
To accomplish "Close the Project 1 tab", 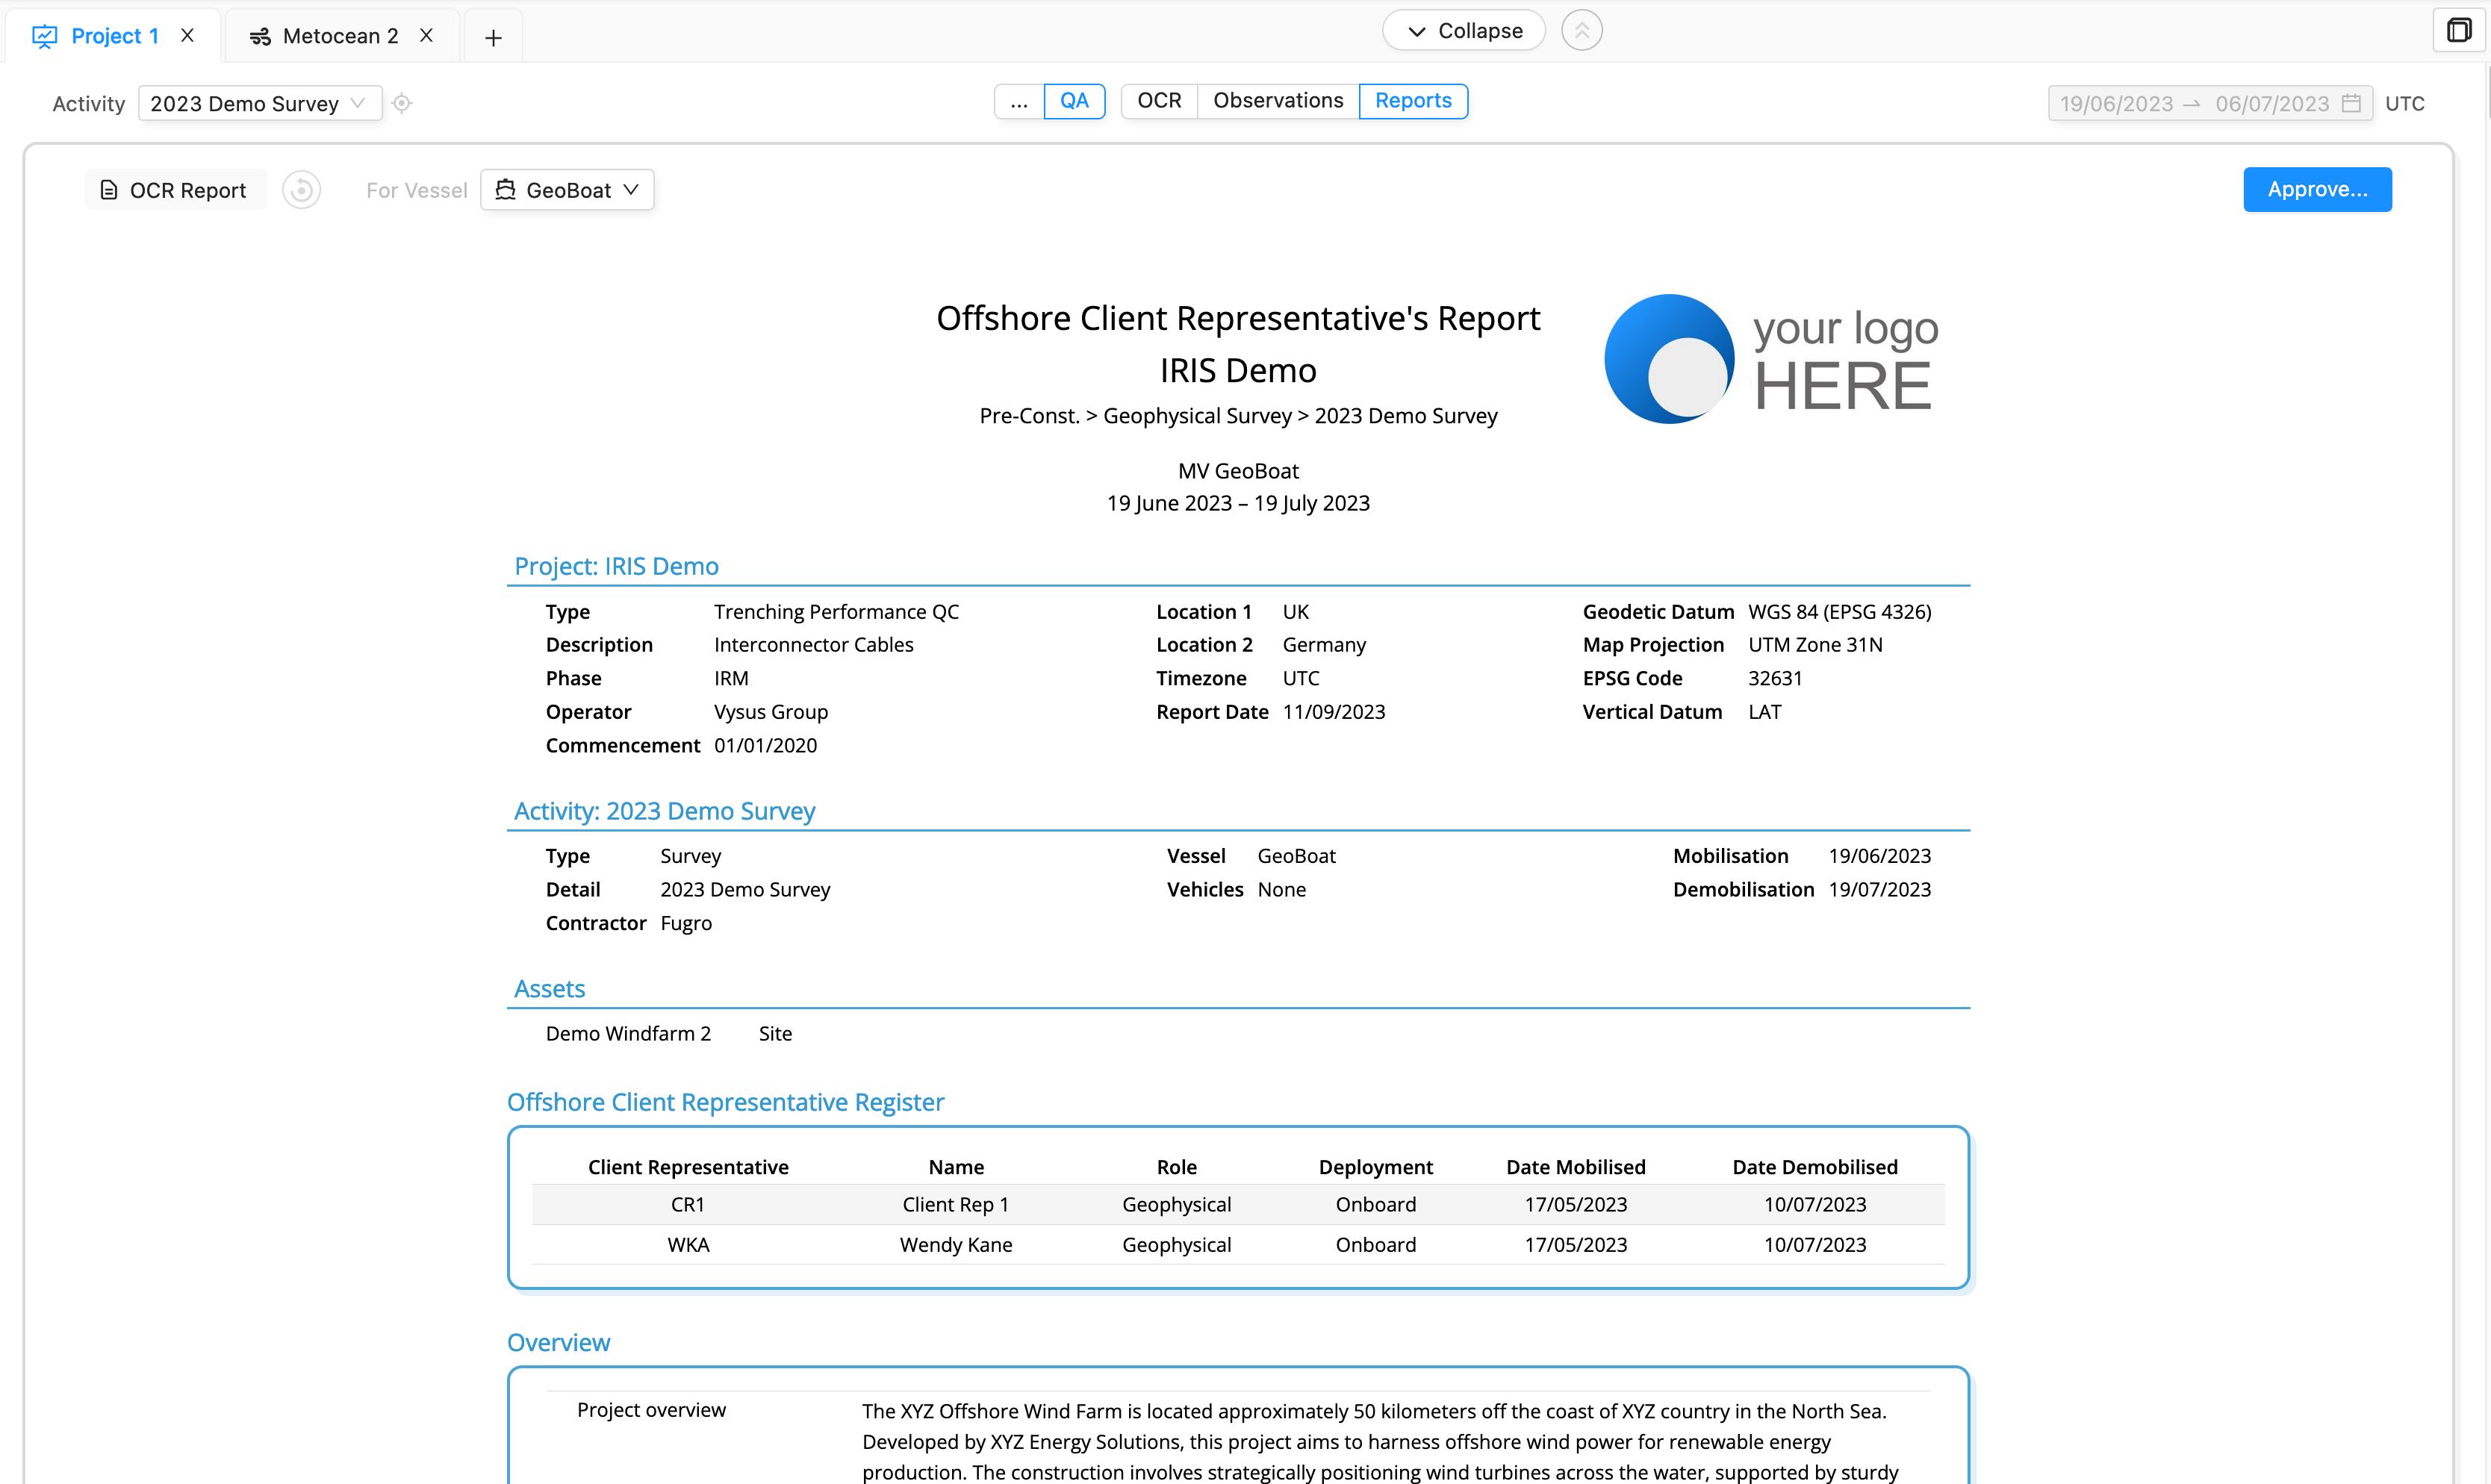I will point(187,36).
